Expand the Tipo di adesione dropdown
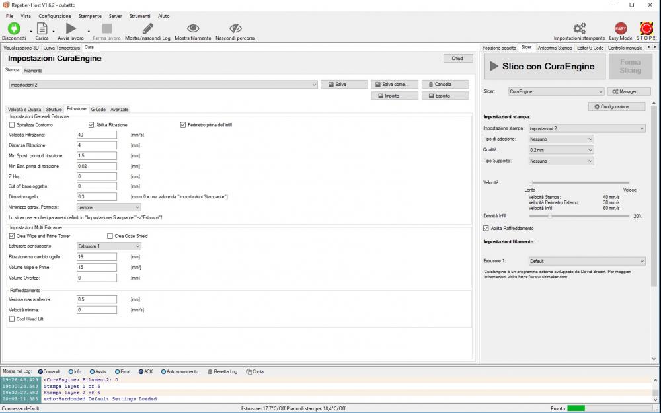 point(561,139)
